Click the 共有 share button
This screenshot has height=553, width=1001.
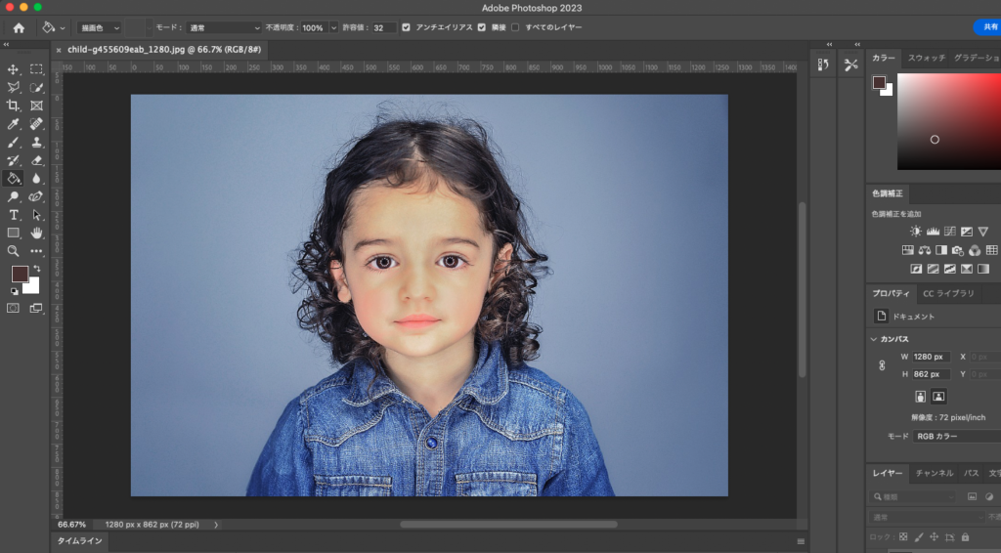pyautogui.click(x=989, y=26)
